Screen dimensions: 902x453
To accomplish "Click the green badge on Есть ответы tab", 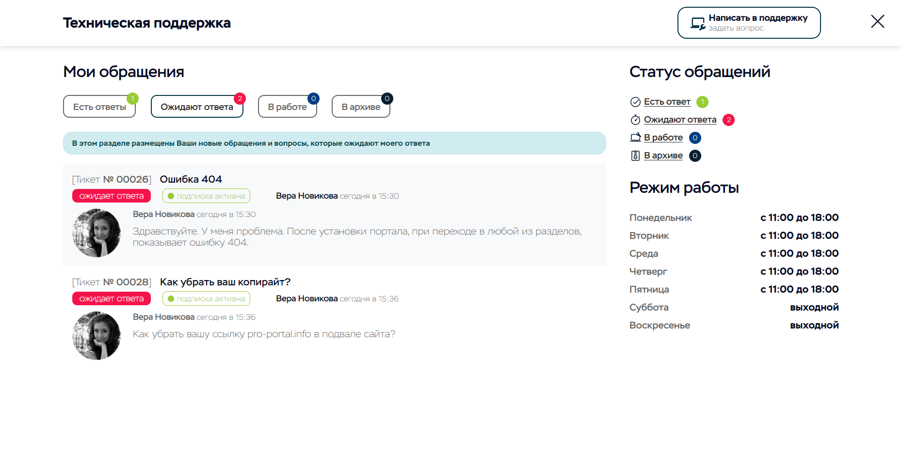I will click(132, 98).
